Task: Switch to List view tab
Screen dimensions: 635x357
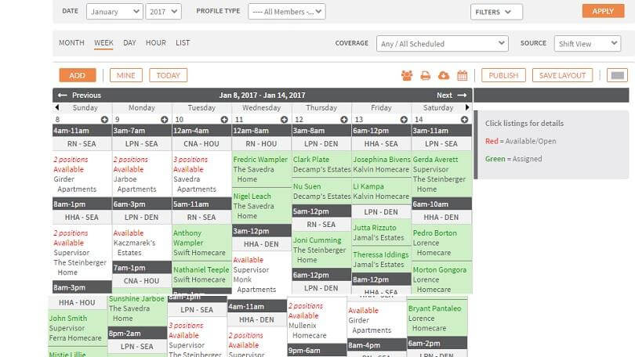Action: [183, 43]
